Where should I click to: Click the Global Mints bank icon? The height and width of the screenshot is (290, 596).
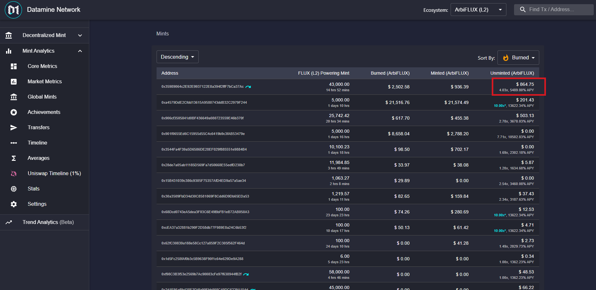point(14,97)
